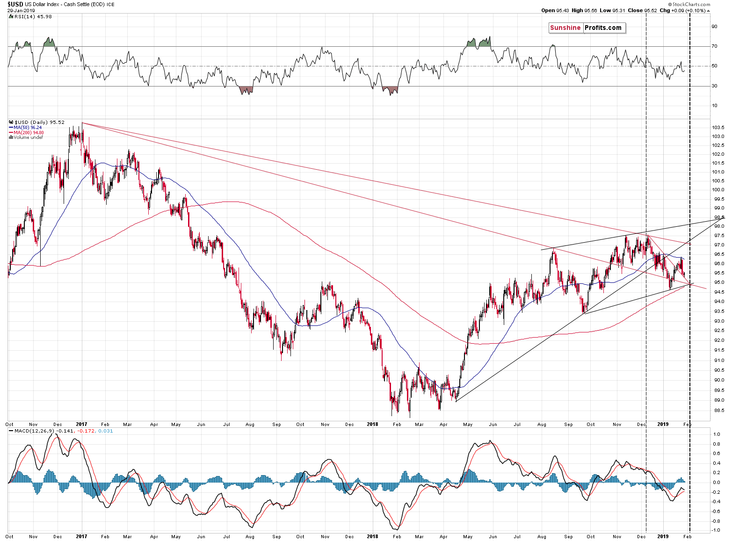Viewport: 732px width, 541px height.
Task: Click the ICE exchange label
Action: pos(110,5)
